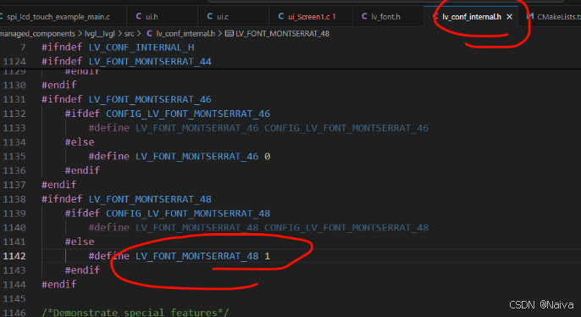Close the lv_conf_internal.h tab
This screenshot has width=581, height=317.
pyautogui.click(x=510, y=17)
